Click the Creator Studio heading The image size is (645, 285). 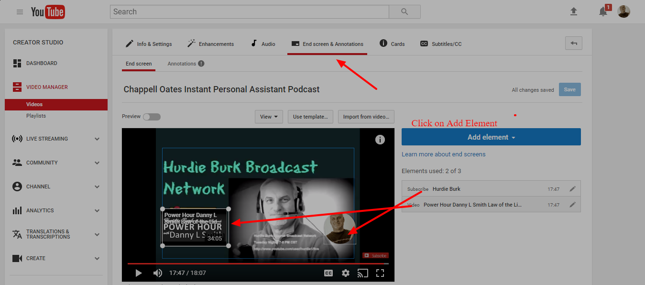[x=38, y=42]
